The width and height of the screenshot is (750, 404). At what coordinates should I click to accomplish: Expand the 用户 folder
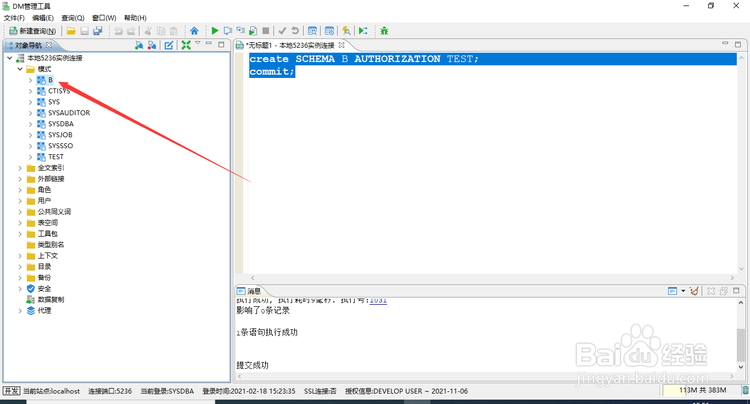[20, 200]
